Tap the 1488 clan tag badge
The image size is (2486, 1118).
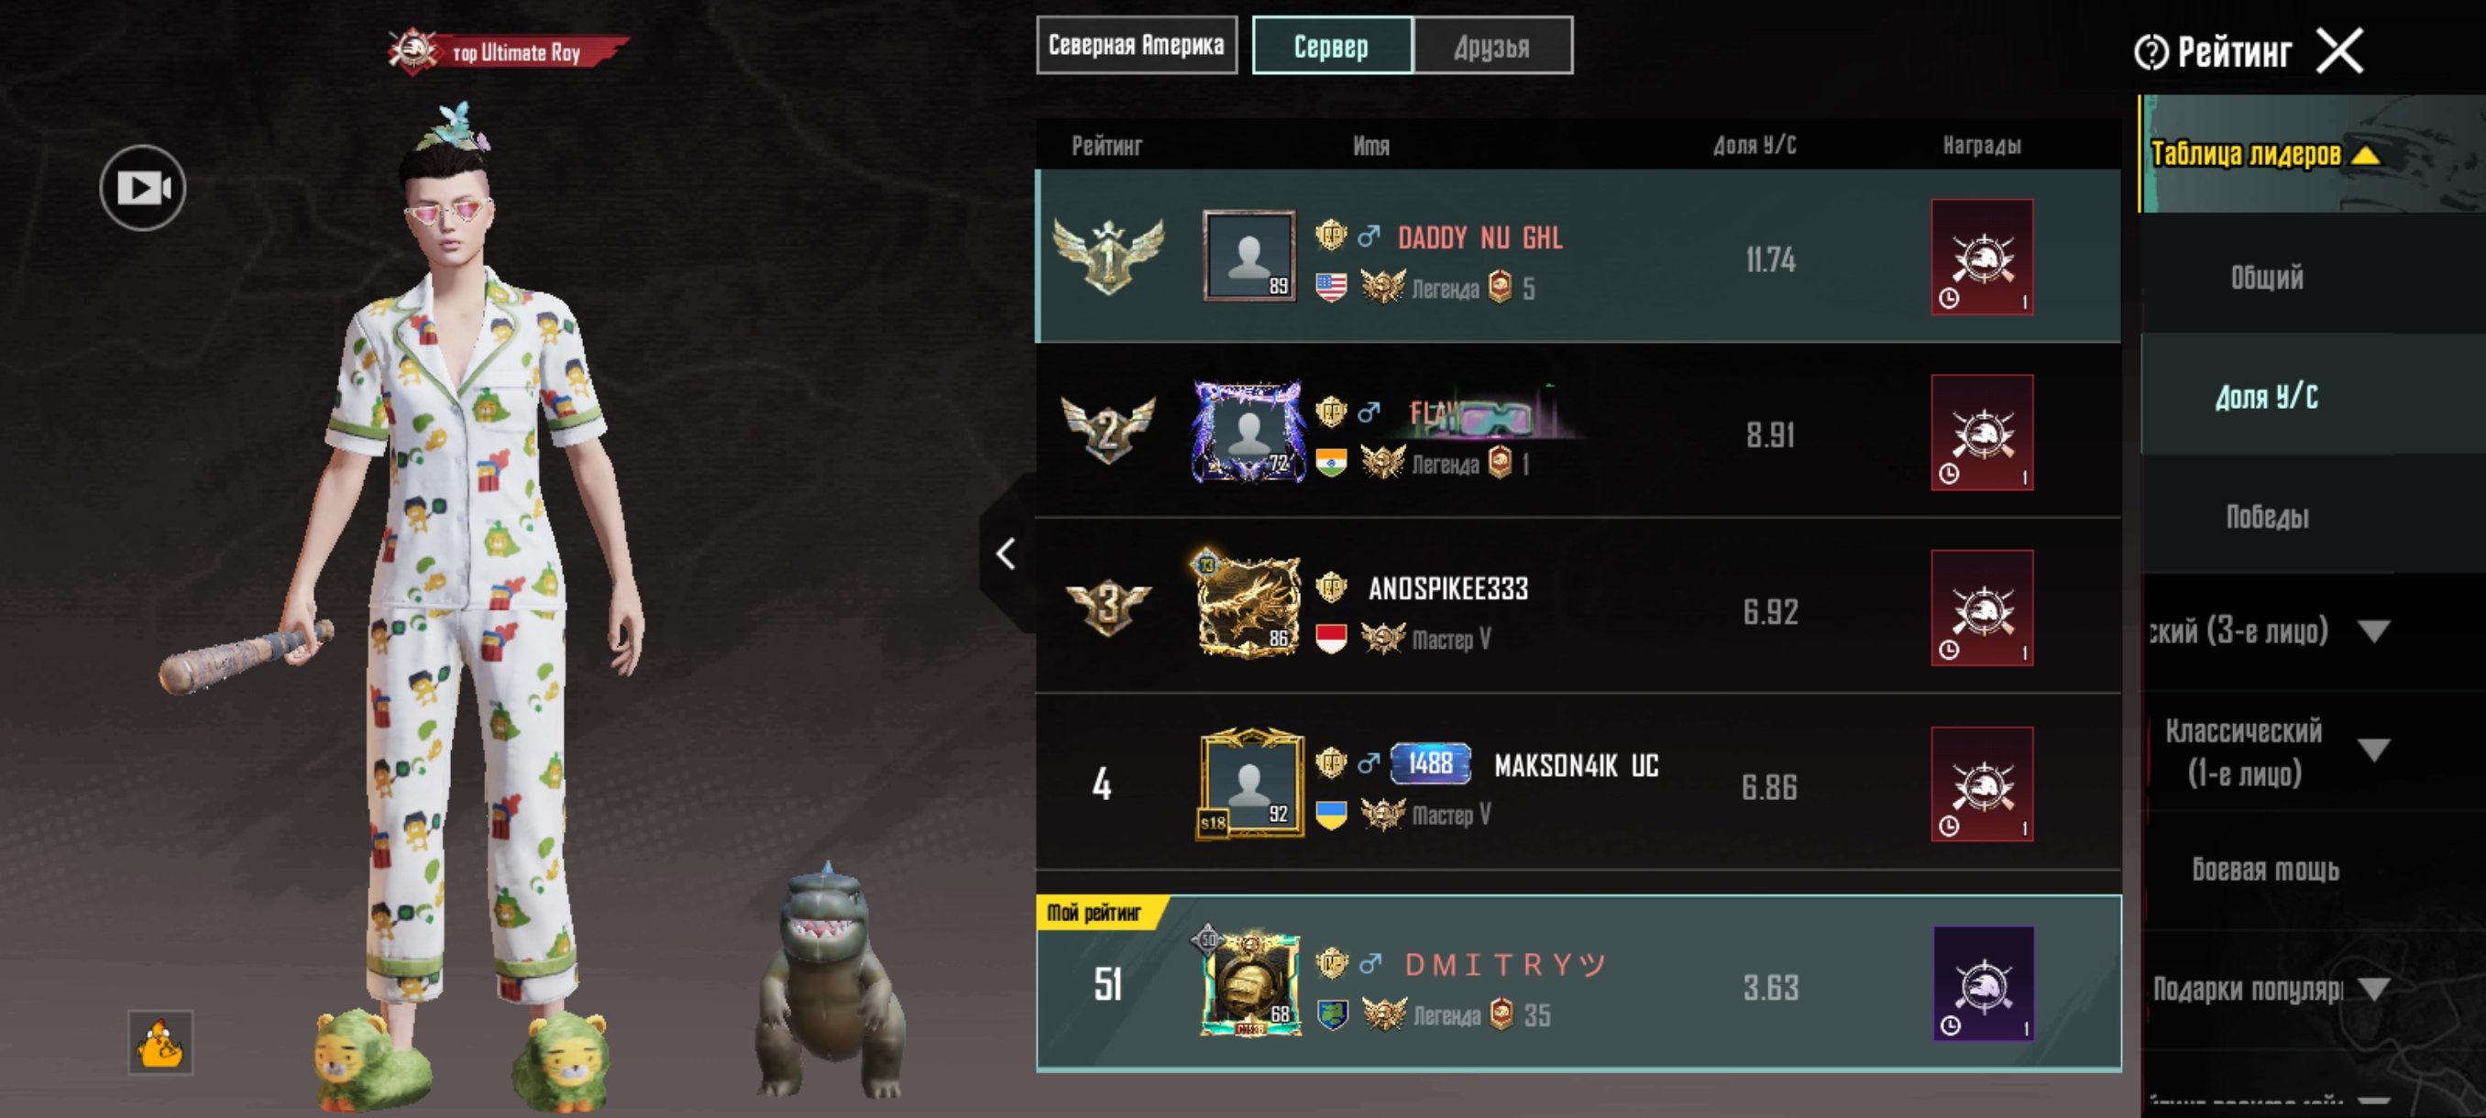(x=1430, y=764)
